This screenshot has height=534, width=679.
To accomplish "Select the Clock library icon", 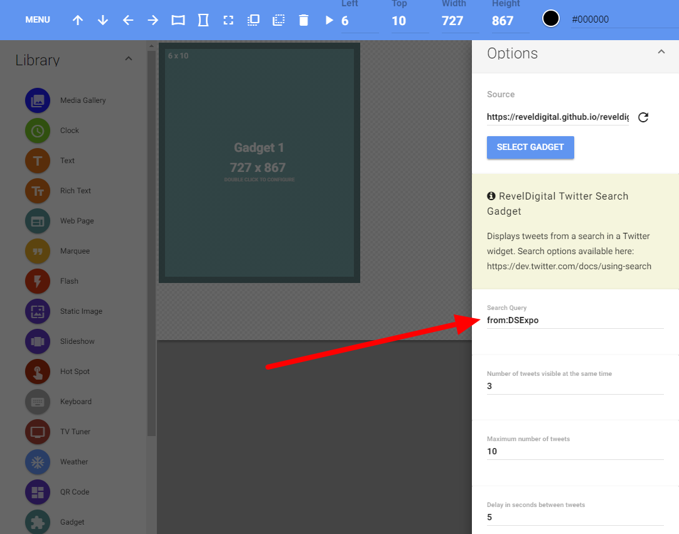I will [38, 131].
